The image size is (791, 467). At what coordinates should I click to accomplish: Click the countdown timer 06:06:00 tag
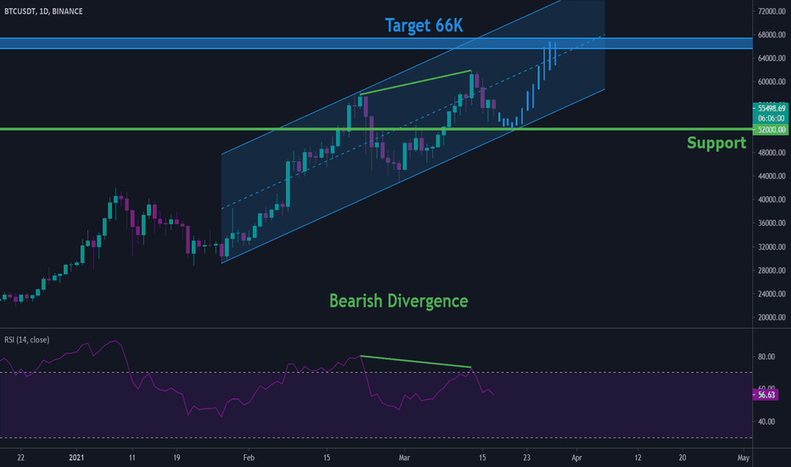click(771, 118)
